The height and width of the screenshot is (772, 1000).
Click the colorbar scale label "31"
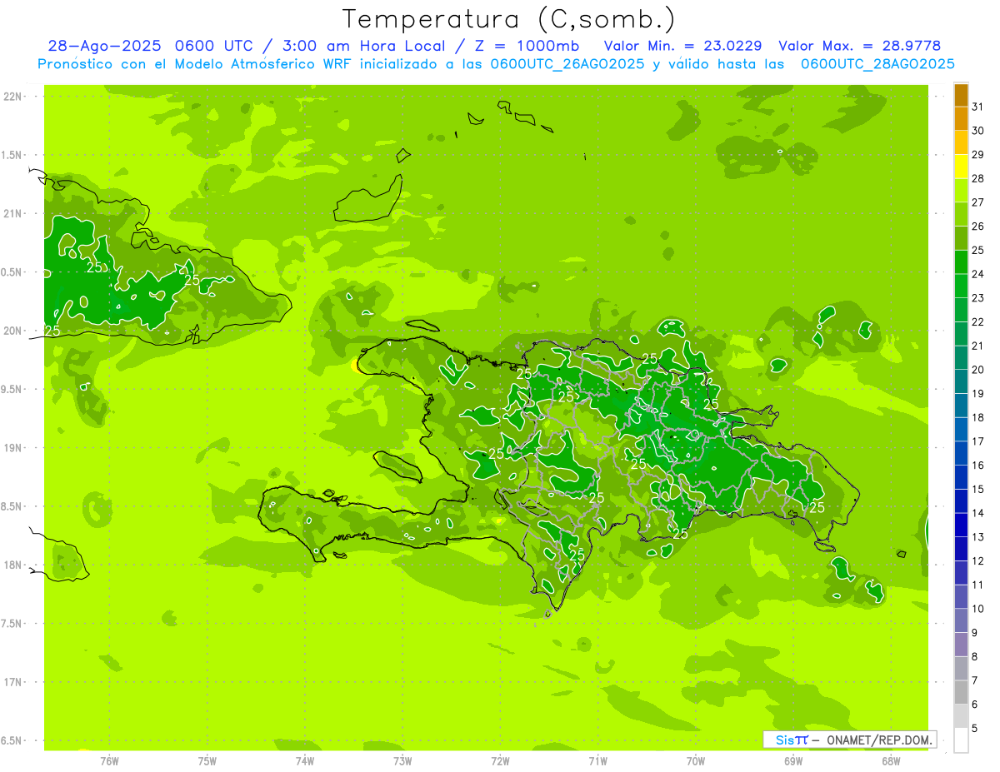click(x=977, y=107)
